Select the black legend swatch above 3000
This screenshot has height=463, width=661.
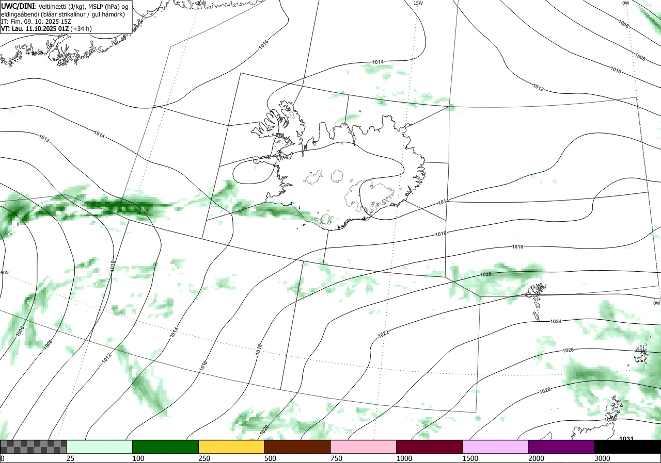point(627,447)
